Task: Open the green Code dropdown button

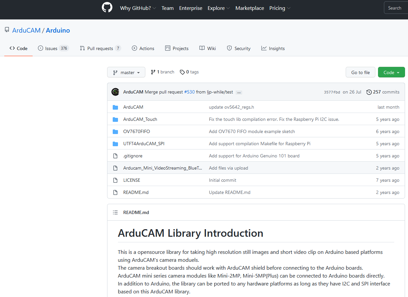Action: click(392, 72)
